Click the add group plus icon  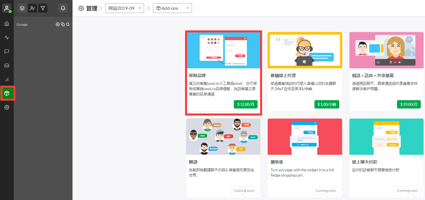pyautogui.click(x=58, y=25)
